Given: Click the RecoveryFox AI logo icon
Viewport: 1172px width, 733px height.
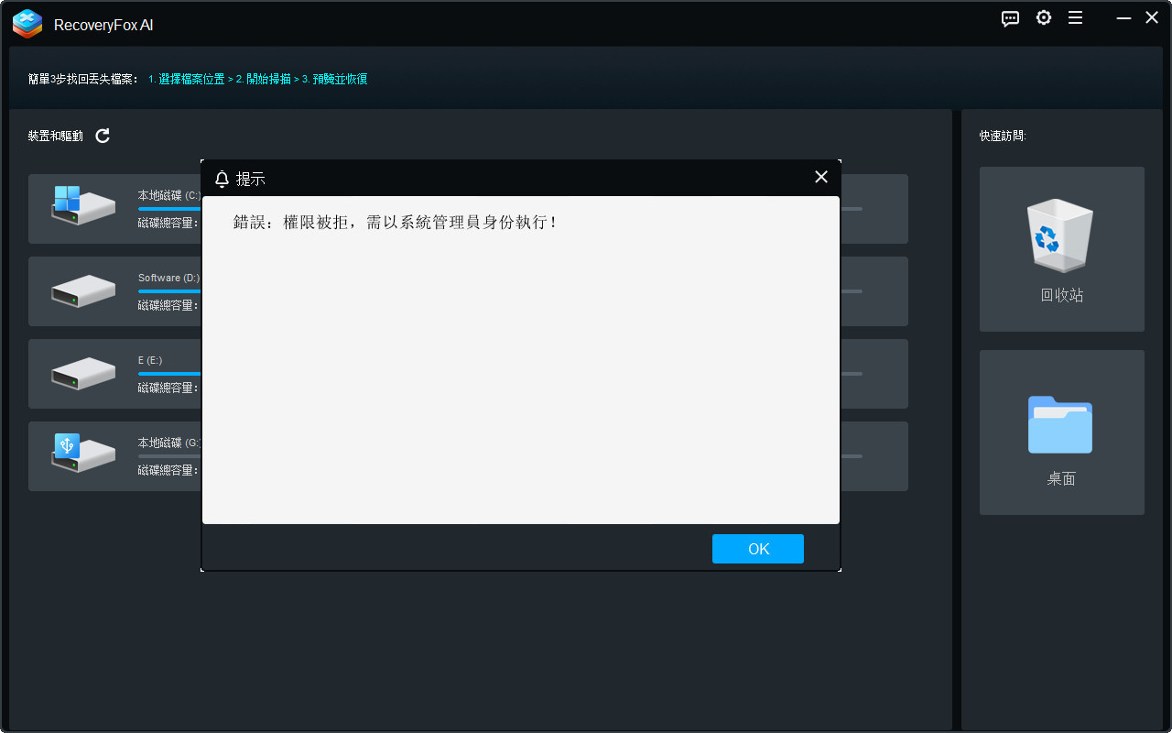Looking at the screenshot, I should click(27, 24).
